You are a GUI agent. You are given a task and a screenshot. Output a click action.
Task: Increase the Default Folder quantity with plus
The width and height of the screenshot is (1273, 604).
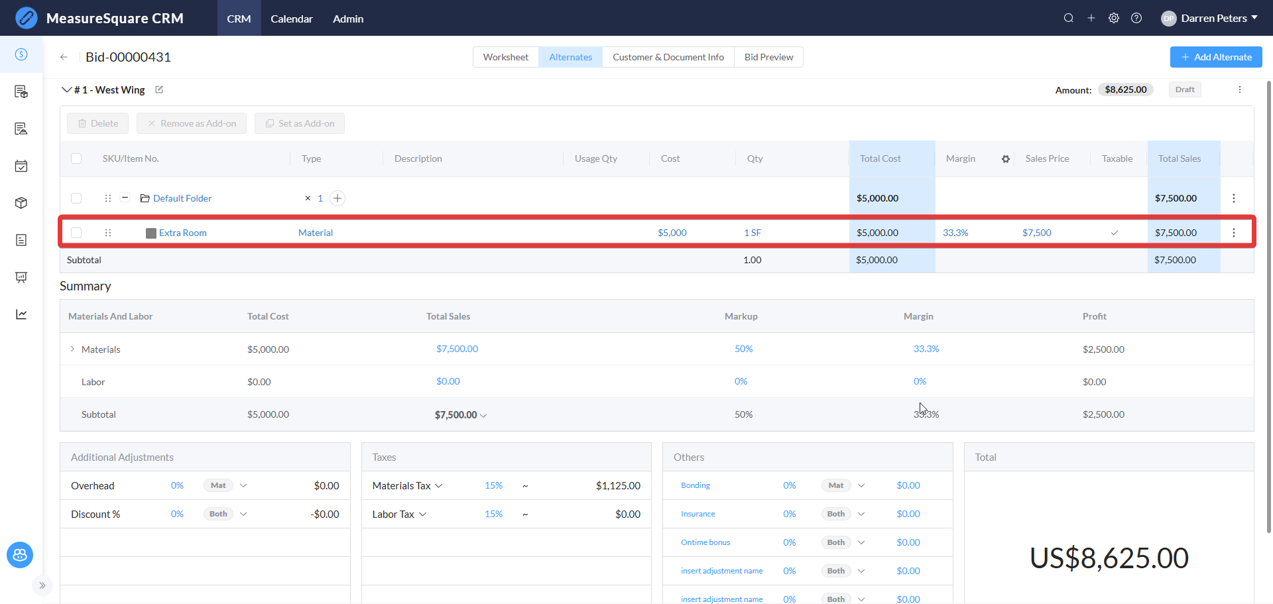point(337,198)
